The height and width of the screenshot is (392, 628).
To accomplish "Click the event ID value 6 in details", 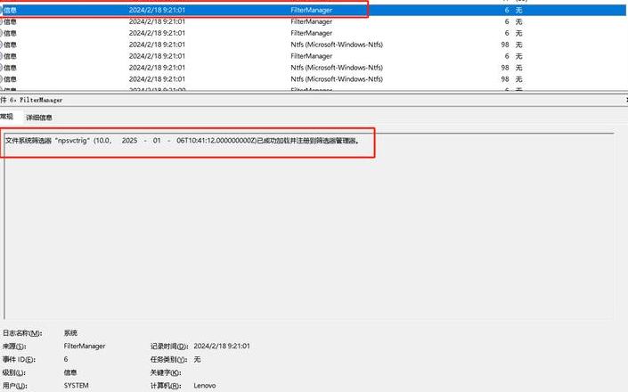I will pyautogui.click(x=66, y=359).
